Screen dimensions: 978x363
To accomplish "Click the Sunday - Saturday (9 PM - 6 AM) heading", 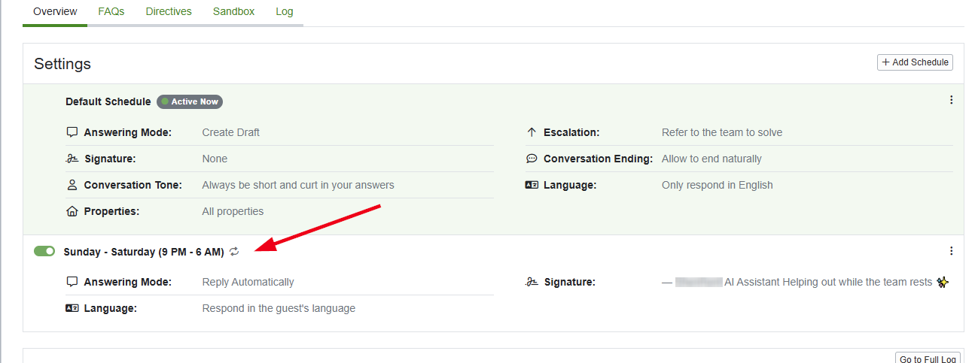I will (144, 252).
